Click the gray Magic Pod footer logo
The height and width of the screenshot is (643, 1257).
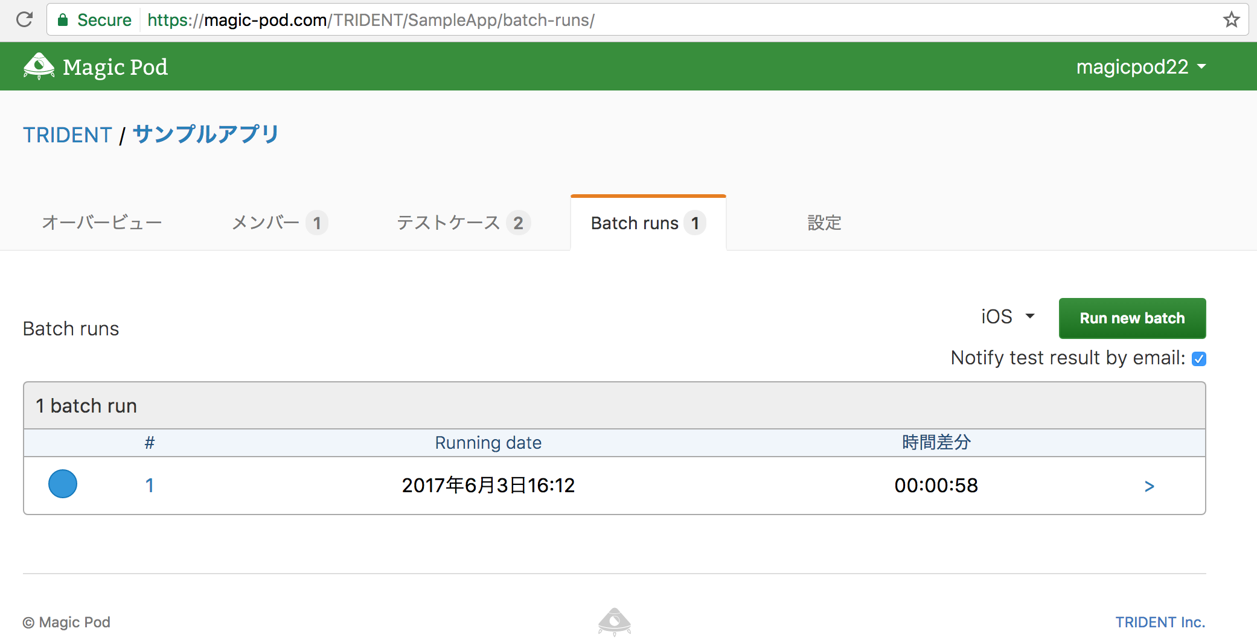[x=615, y=622]
